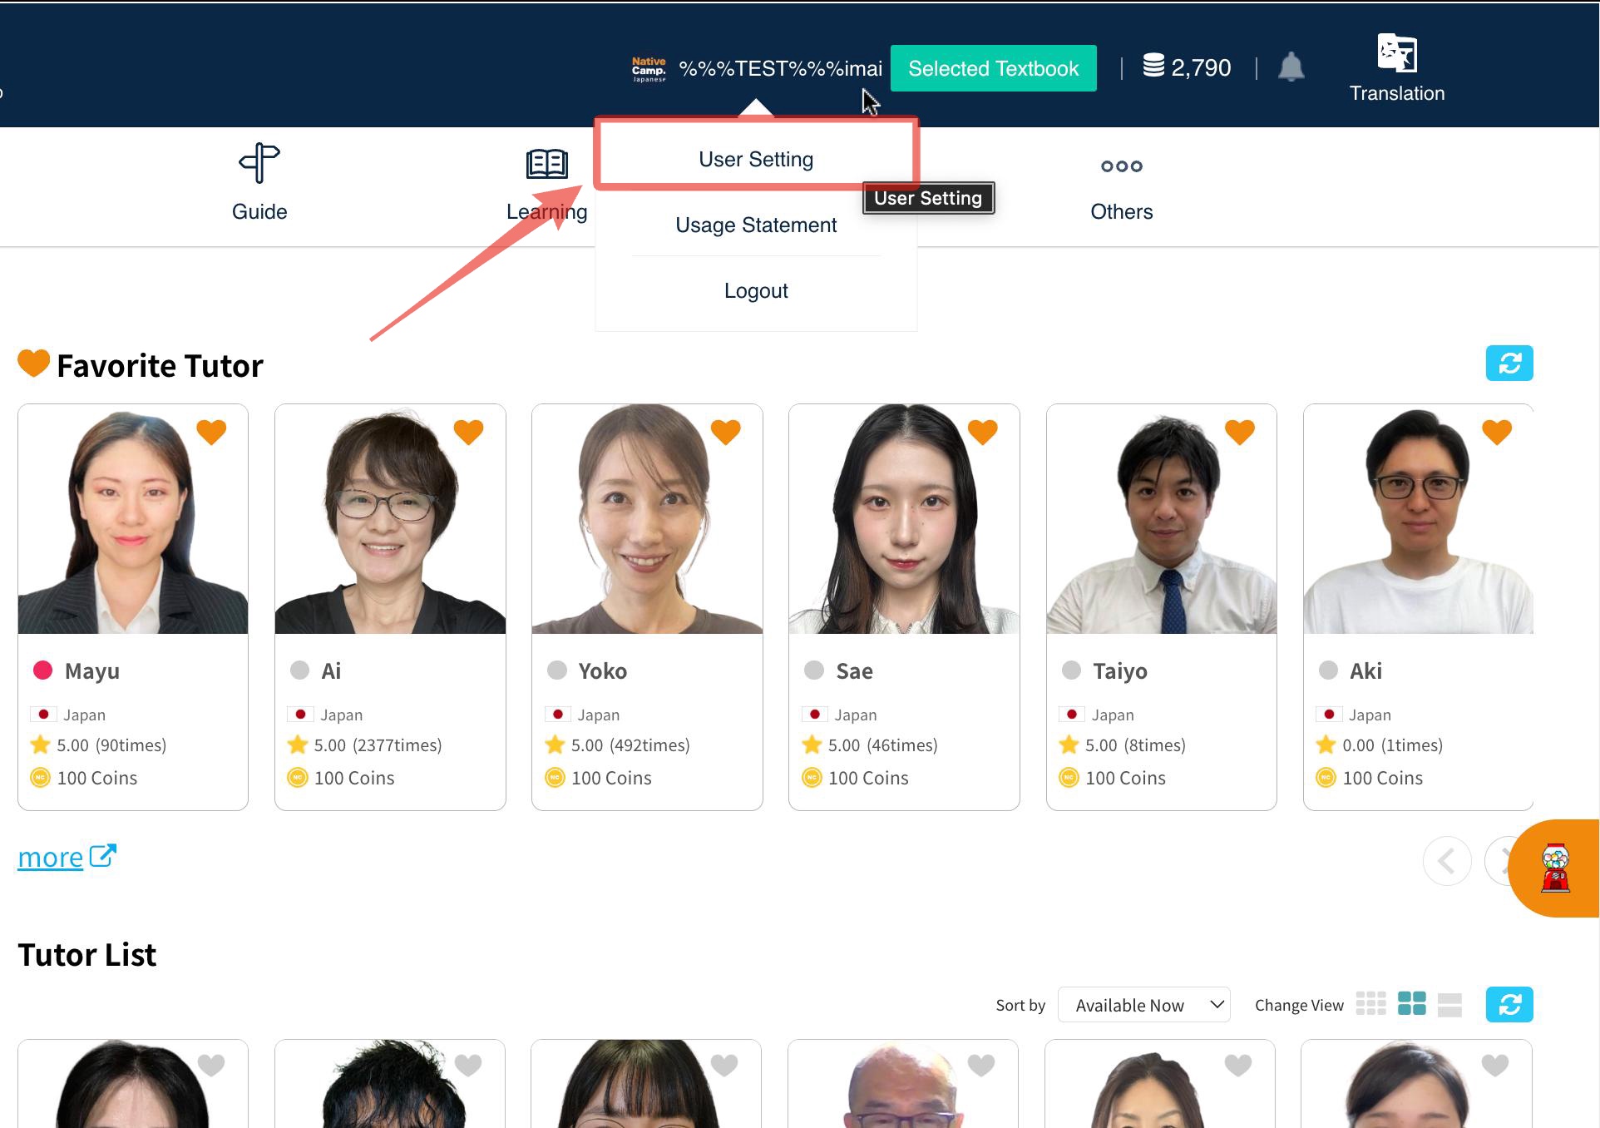The width and height of the screenshot is (1600, 1128).
Task: Click Sae's rating 5.00 (46times)
Action: click(882, 745)
